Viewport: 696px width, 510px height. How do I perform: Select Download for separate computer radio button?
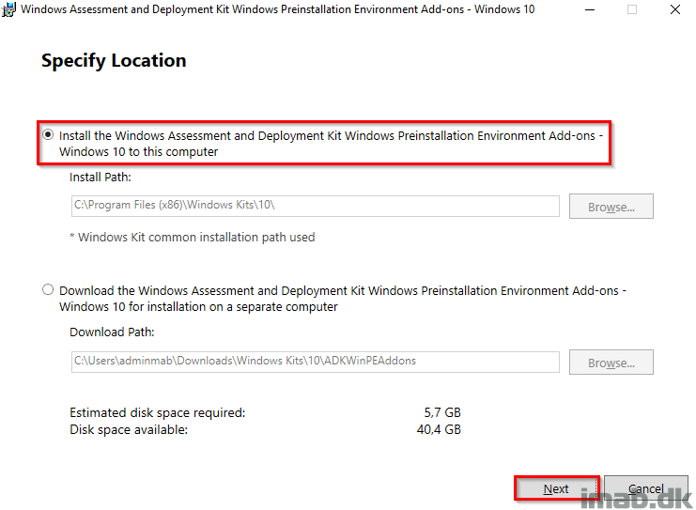click(x=48, y=290)
